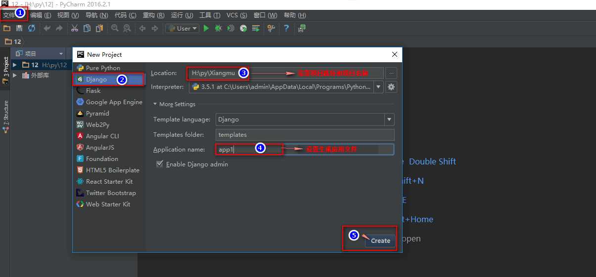
Task: Collapse the More Settings section
Action: click(174, 104)
